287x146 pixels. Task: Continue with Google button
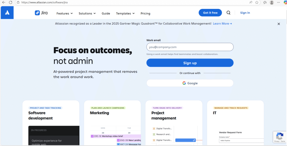click(190, 83)
